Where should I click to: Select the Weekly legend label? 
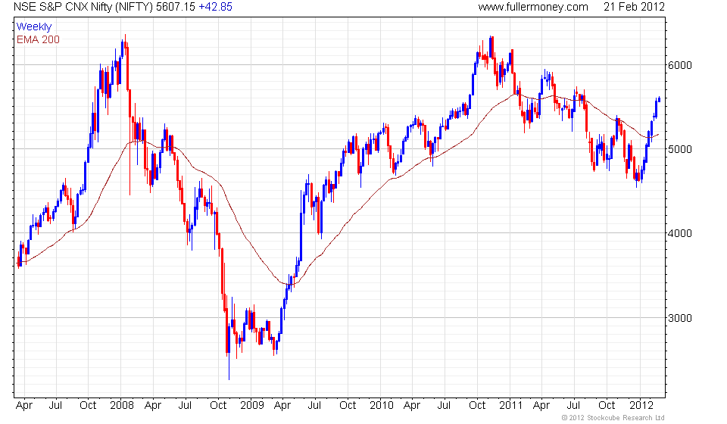tap(34, 26)
